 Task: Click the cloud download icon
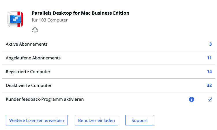pos(35,30)
